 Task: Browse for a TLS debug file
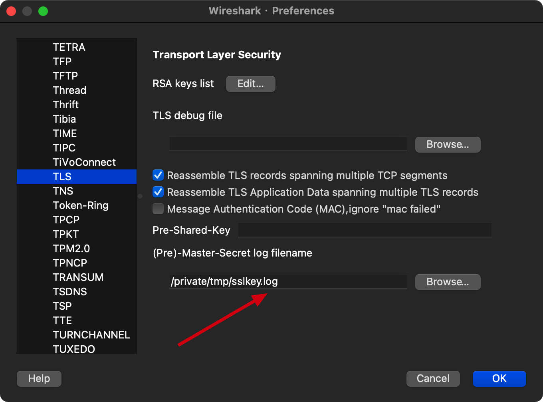click(x=448, y=145)
